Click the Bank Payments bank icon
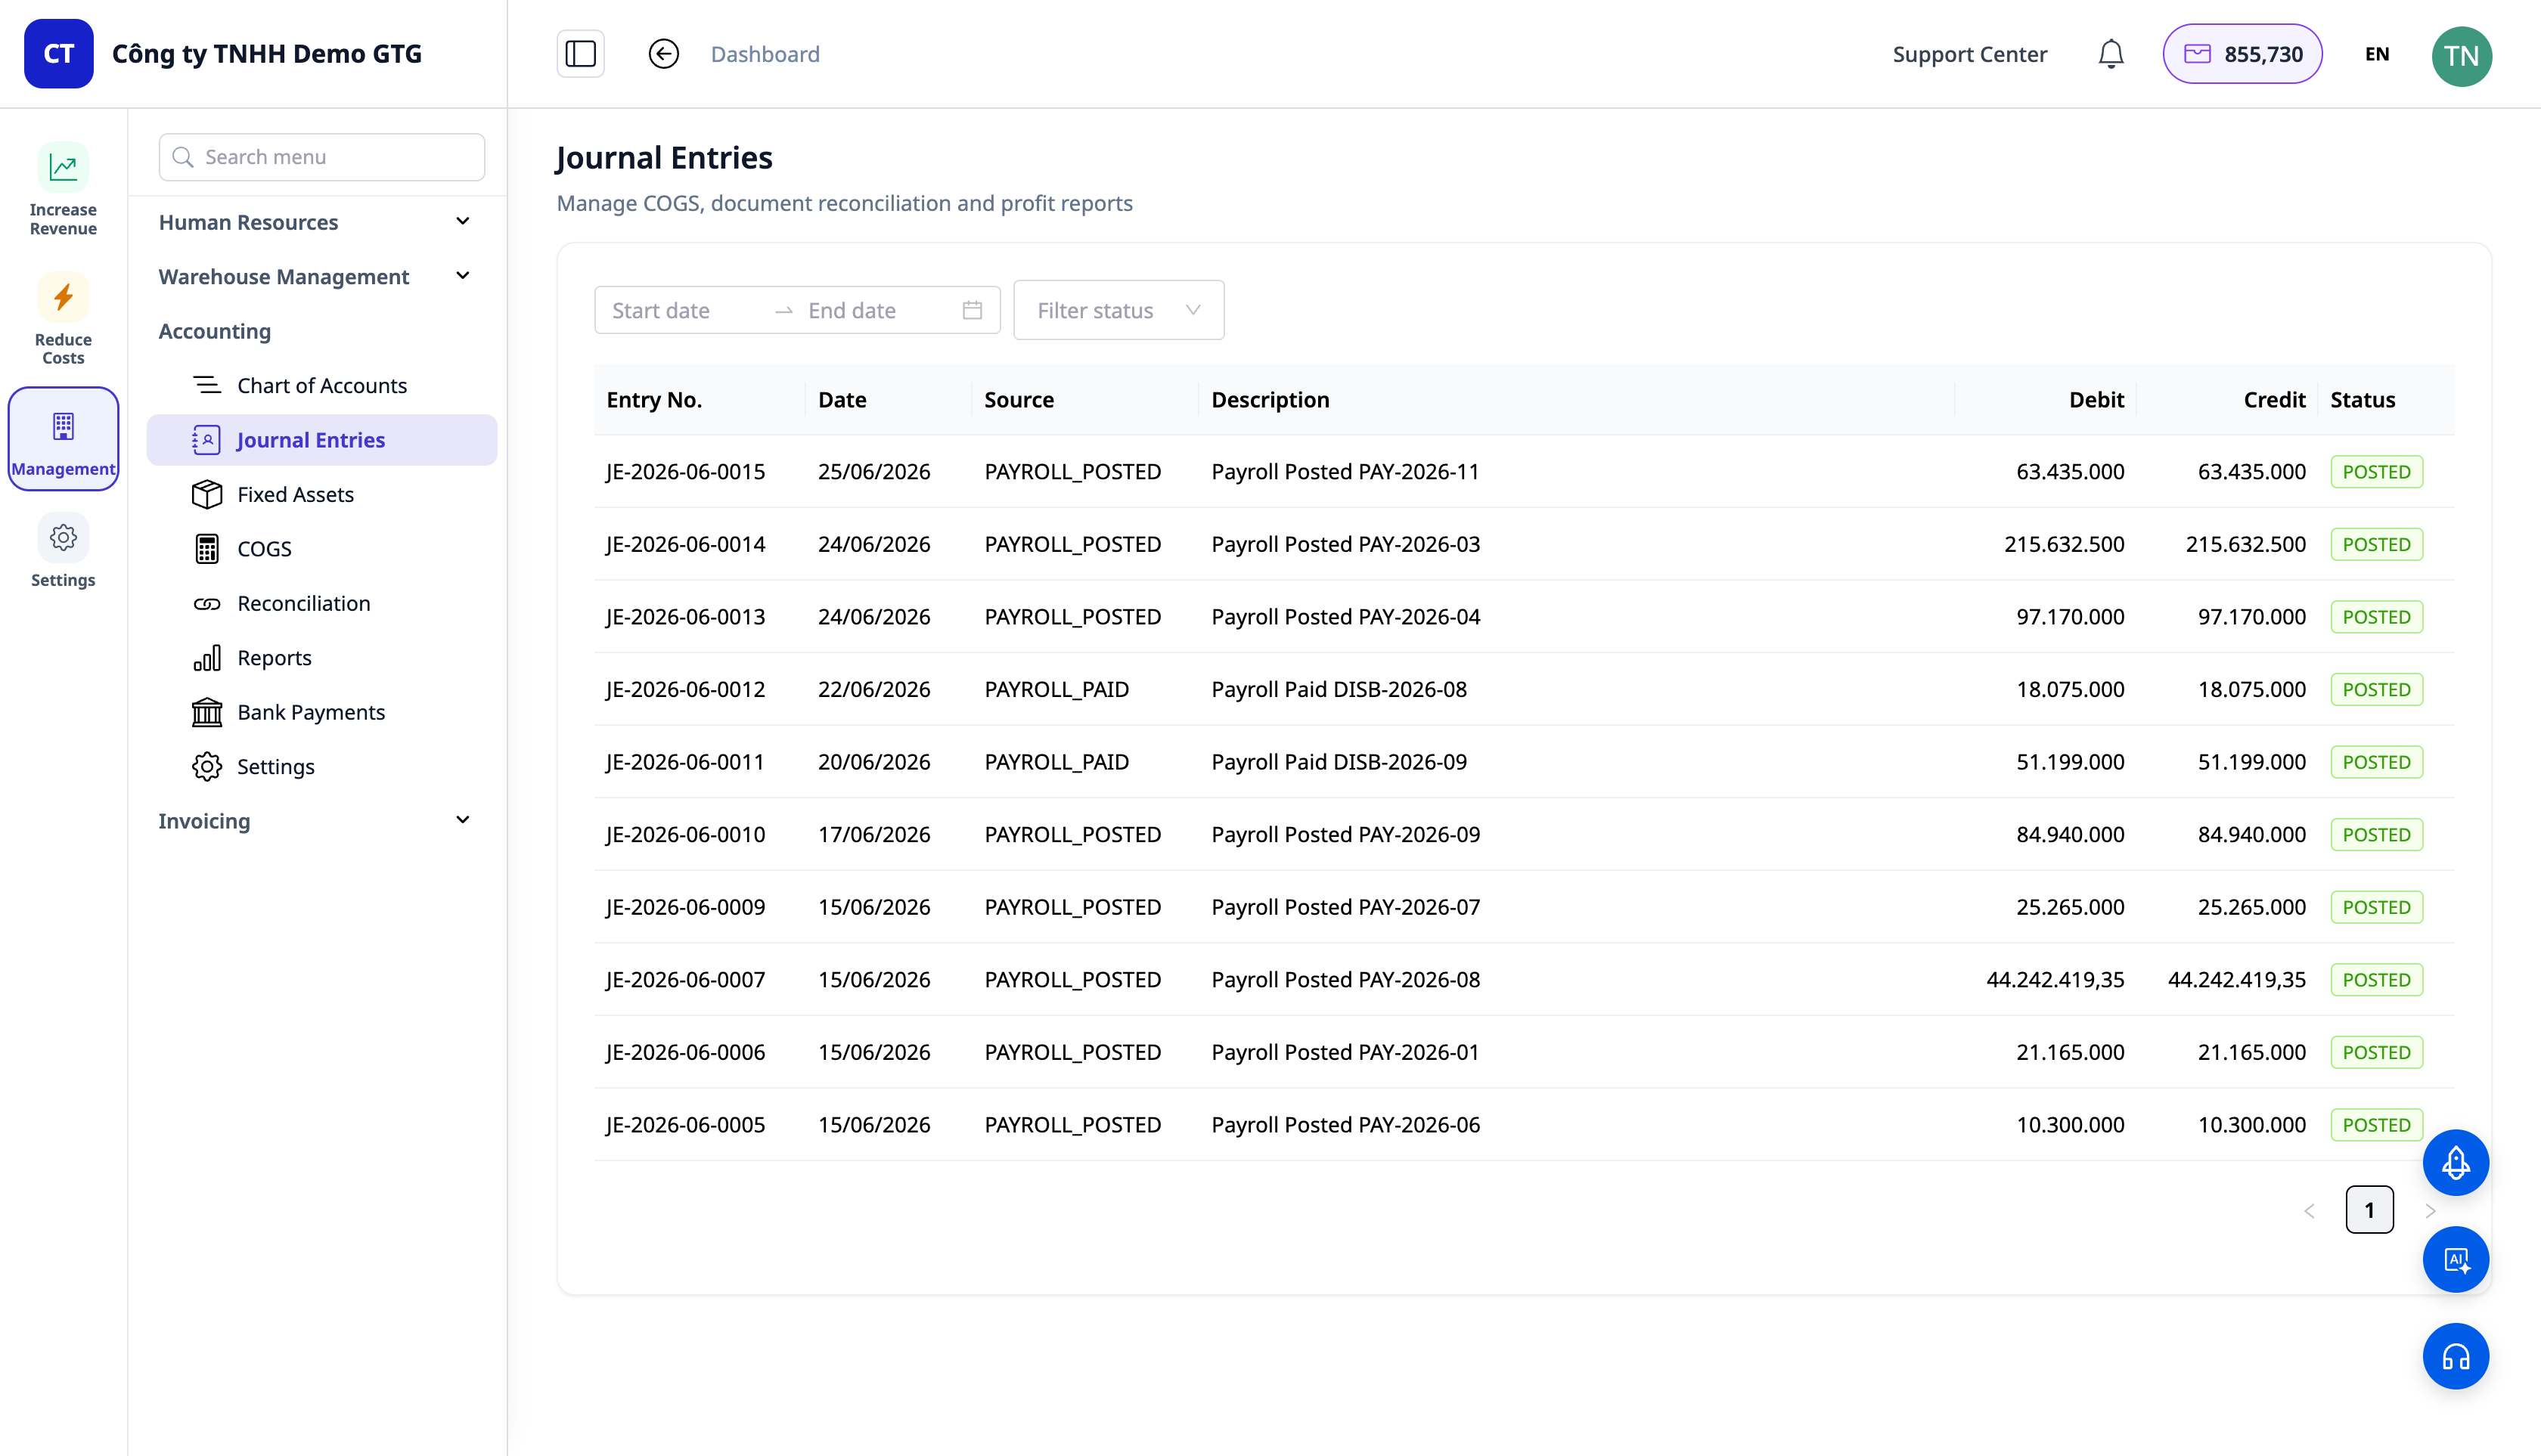Screen dimensions: 2541x1456 [207, 712]
